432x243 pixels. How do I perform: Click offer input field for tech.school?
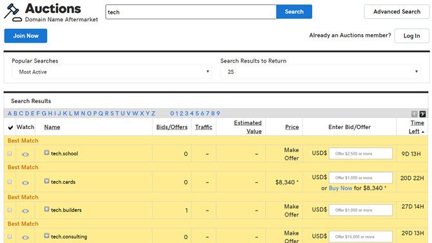click(360, 153)
